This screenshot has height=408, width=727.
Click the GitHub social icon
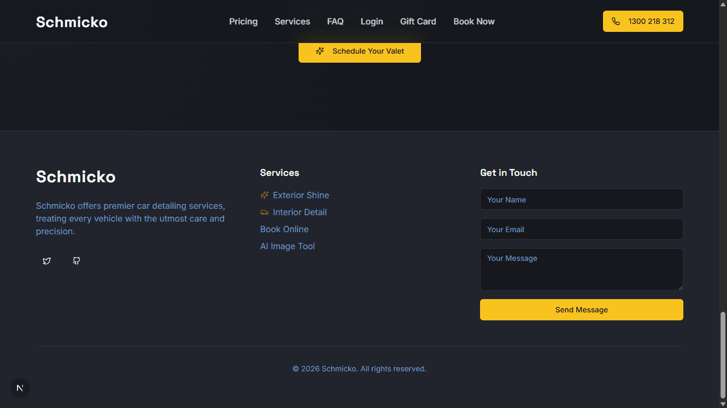click(x=76, y=261)
